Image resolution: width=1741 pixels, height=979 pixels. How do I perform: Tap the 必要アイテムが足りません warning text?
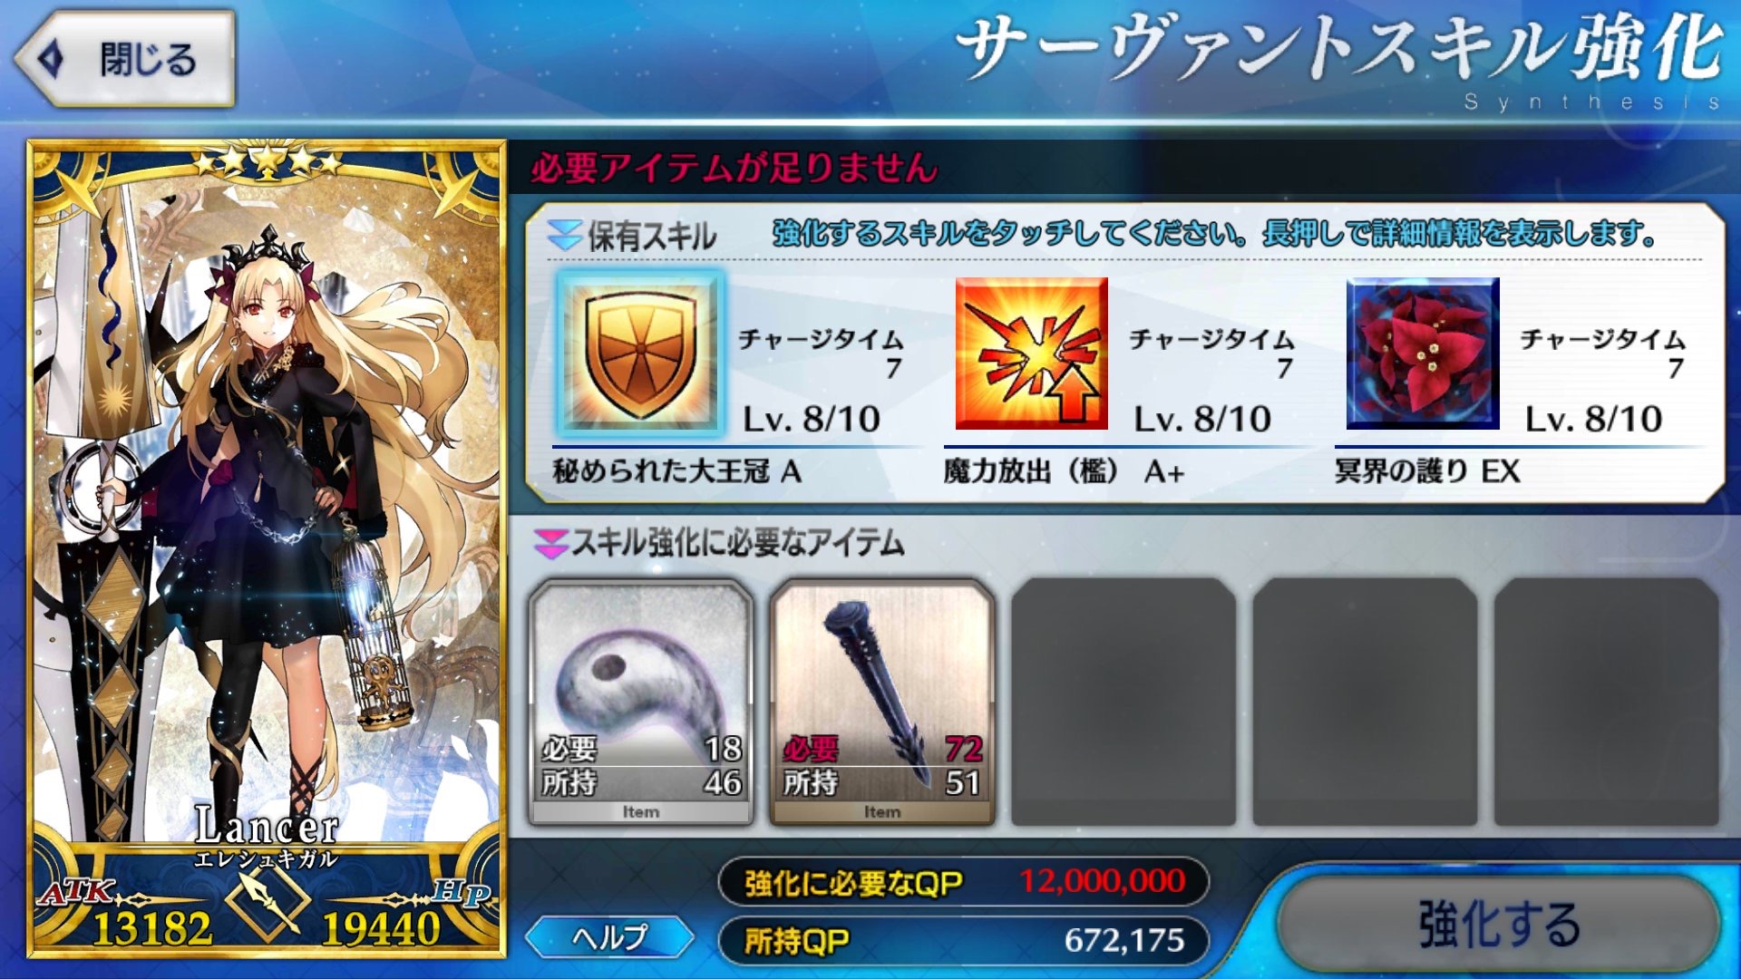point(734,168)
